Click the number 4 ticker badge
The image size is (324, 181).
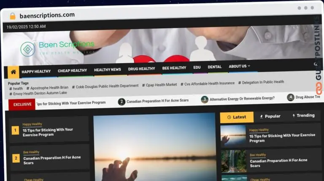(x=291, y=97)
